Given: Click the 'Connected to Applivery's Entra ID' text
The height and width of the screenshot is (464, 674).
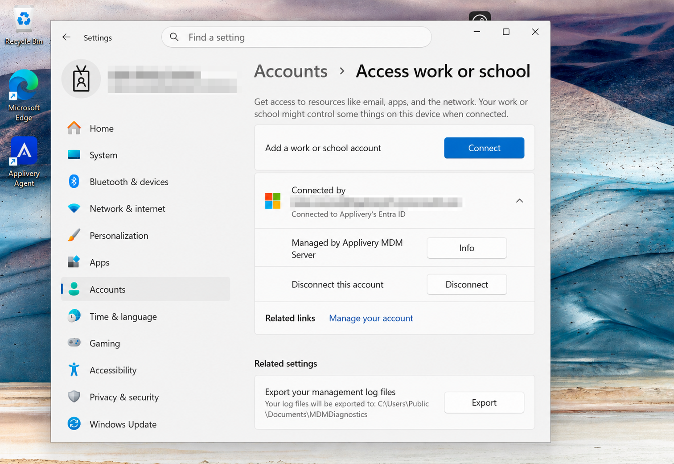Looking at the screenshot, I should point(349,214).
